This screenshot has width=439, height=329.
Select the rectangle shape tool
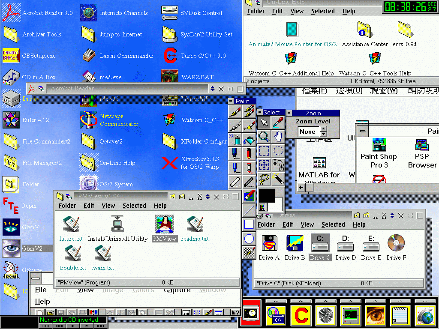249,224
